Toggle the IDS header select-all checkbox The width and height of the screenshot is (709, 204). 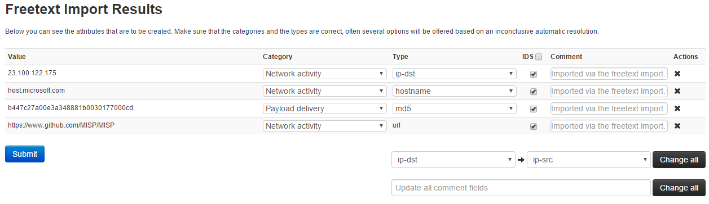539,57
